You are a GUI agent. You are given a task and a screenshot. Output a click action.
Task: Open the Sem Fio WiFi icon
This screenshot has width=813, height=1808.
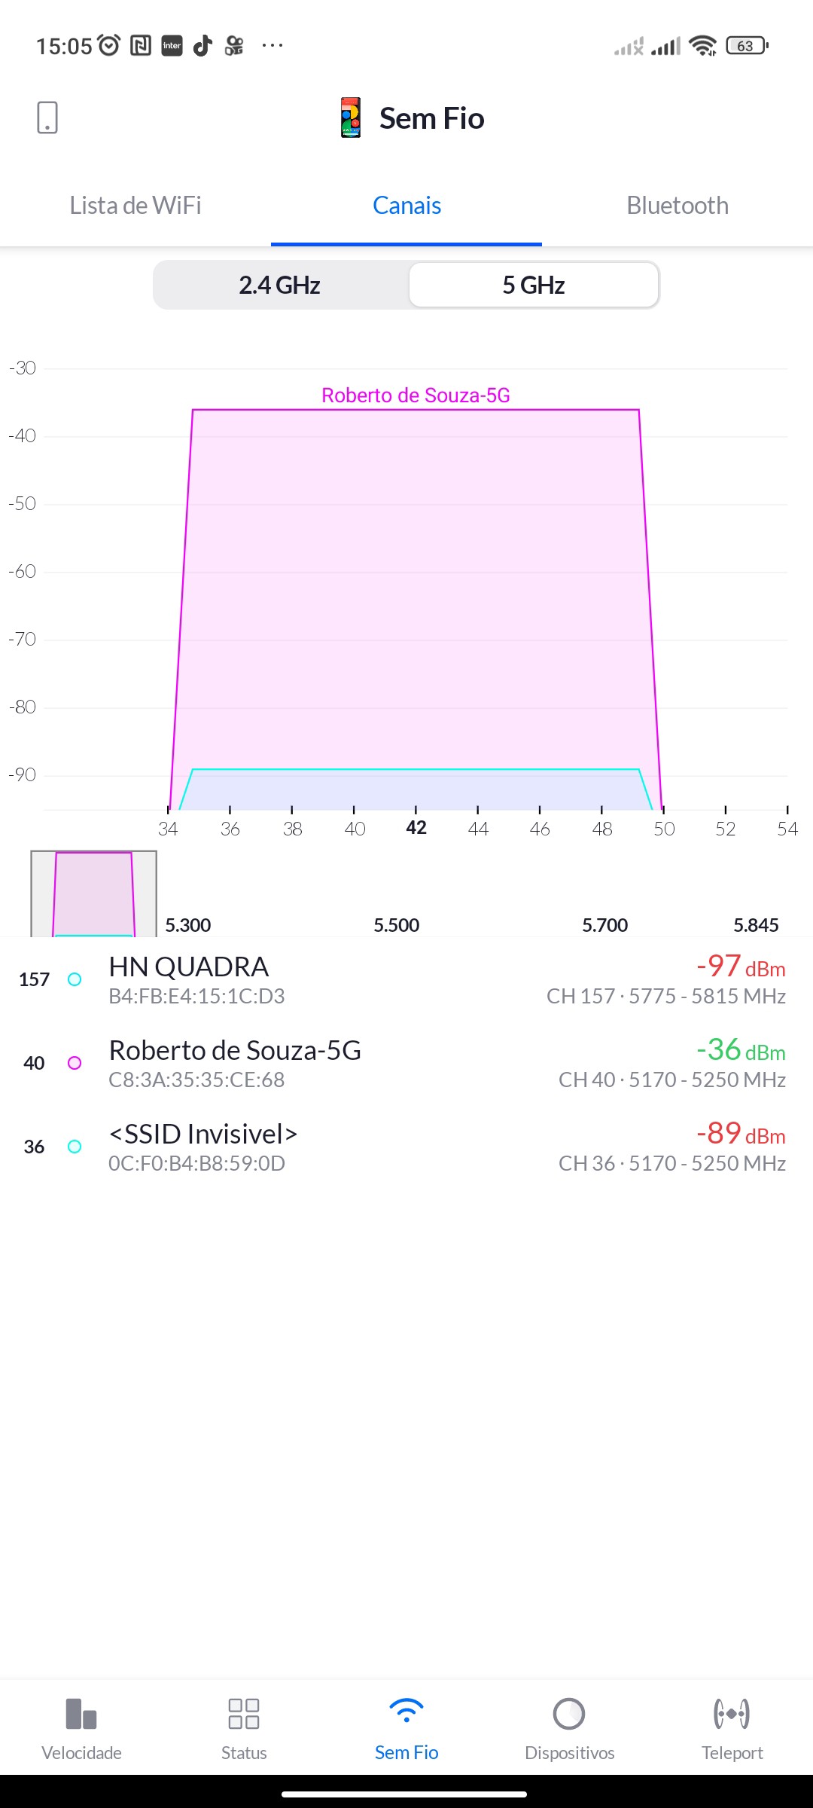coord(406,1712)
